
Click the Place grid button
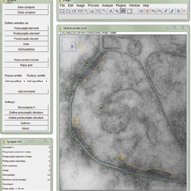(26, 65)
